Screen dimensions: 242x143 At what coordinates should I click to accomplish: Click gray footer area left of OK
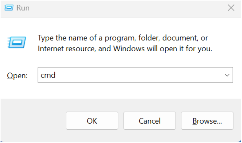(x=34, y=121)
